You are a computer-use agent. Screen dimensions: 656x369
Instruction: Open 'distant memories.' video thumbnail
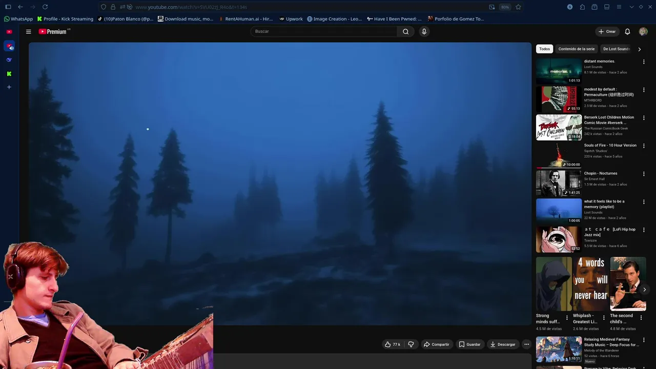click(x=559, y=71)
